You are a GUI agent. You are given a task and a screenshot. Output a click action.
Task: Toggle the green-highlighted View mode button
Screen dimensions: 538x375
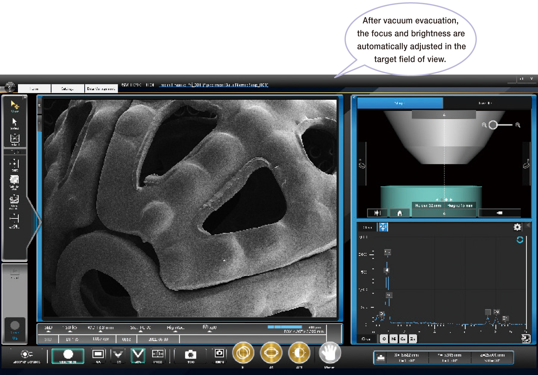point(68,355)
